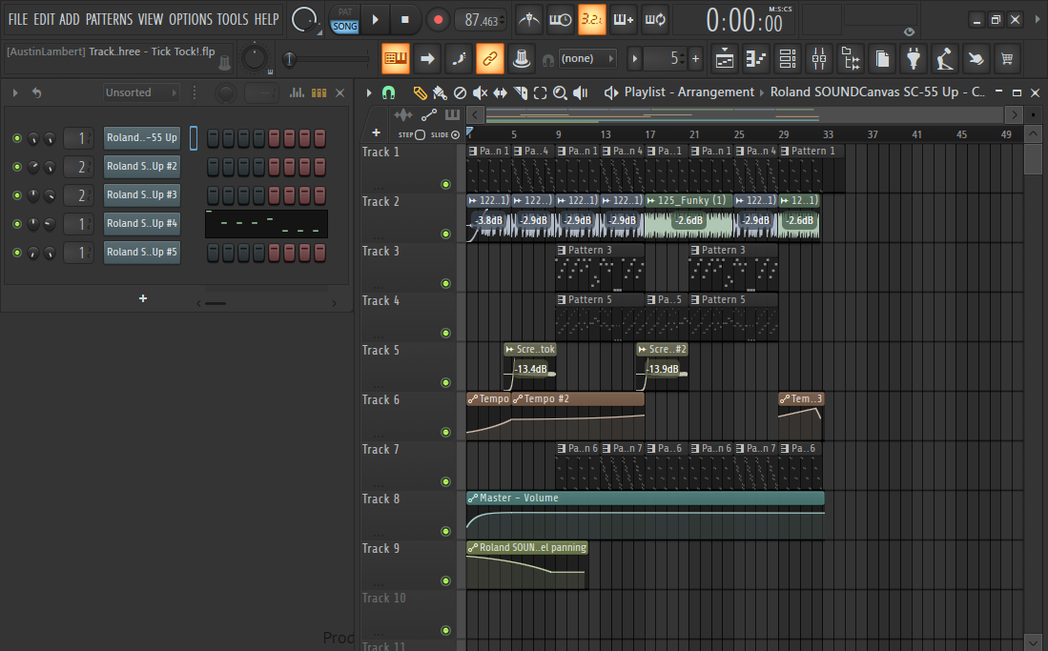The image size is (1048, 651).
Task: Open the Browser view icon
Action: point(851,59)
